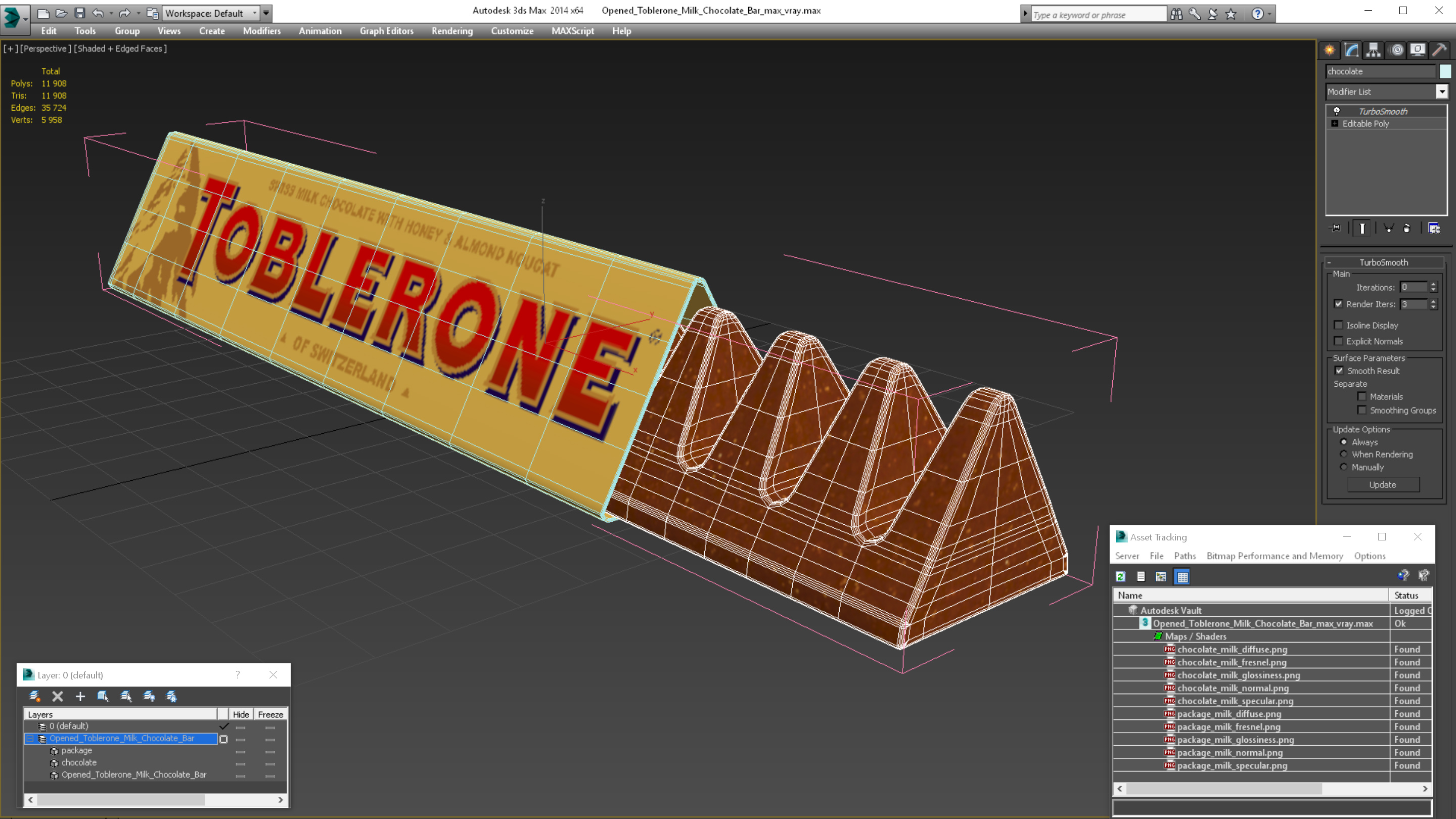Click the Layer dialog horizontal scrollbar
Image resolution: width=1456 pixels, height=819 pixels.
[155, 800]
